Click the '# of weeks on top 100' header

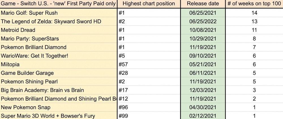tap(254, 4)
